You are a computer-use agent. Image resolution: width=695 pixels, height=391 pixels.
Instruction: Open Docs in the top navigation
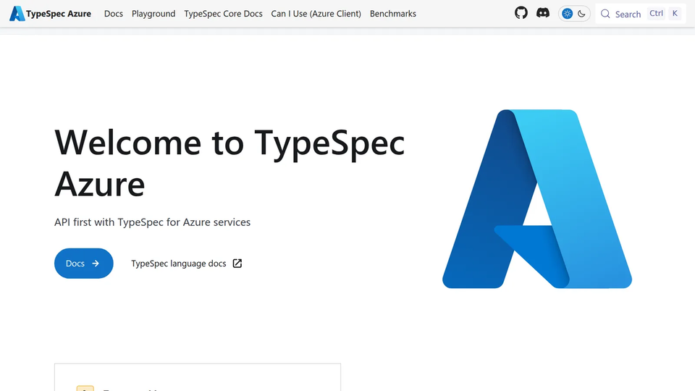pos(114,14)
